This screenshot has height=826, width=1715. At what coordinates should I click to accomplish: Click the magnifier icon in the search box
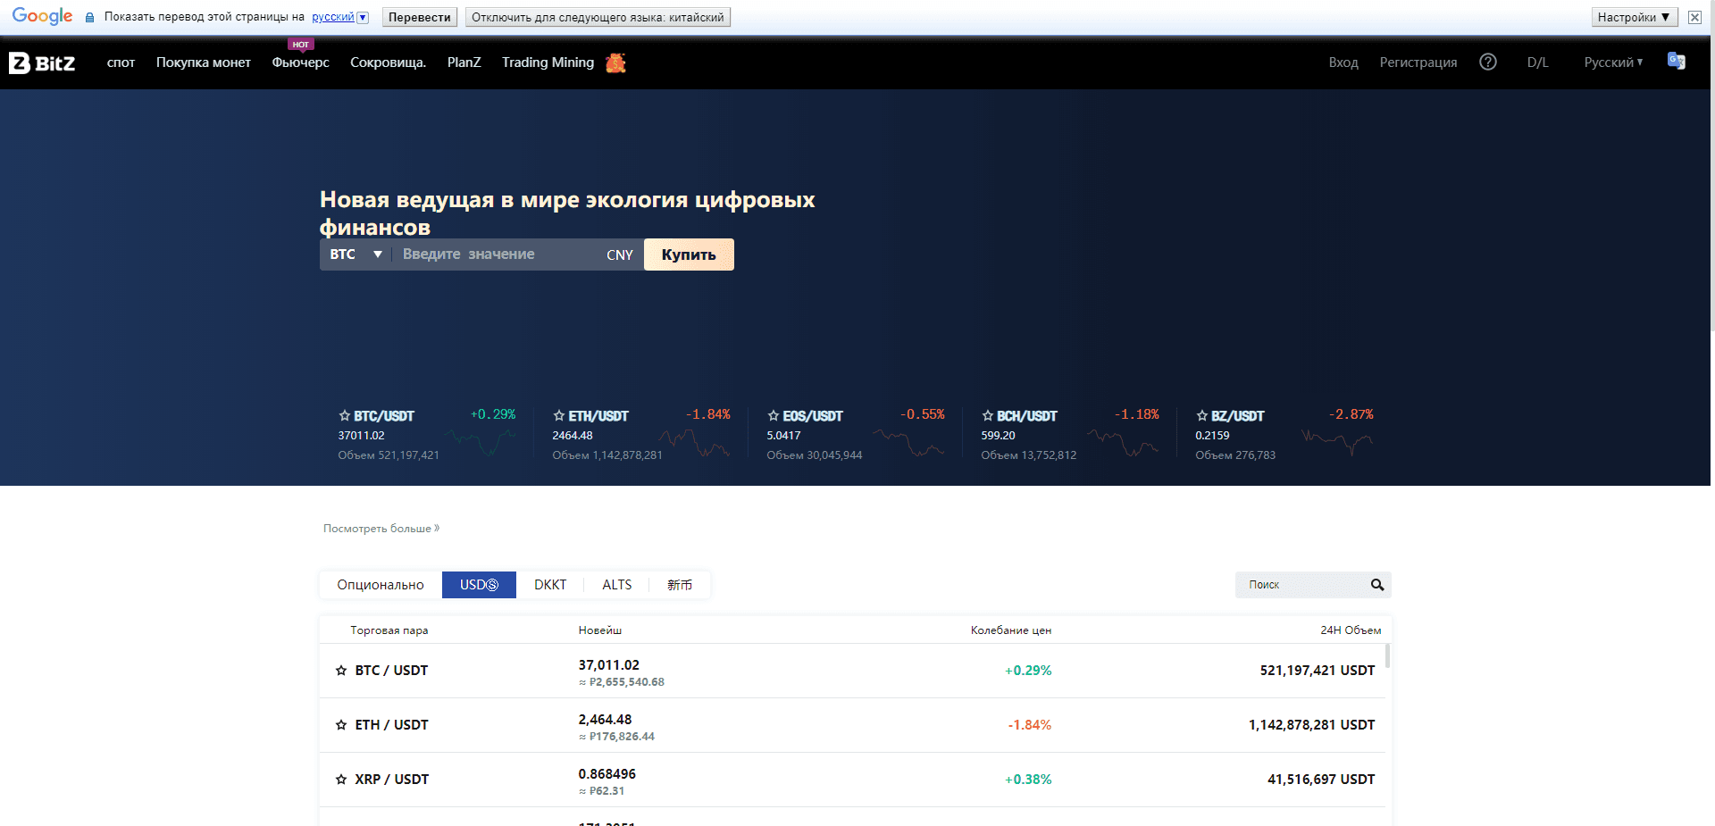point(1376,585)
